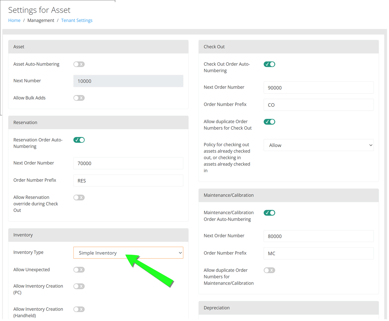Click the Reservation section header
Screen dimensions: 389x321
pyautogui.click(x=98, y=122)
